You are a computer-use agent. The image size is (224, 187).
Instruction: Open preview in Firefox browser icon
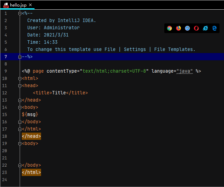pyautogui.click(x=178, y=28)
